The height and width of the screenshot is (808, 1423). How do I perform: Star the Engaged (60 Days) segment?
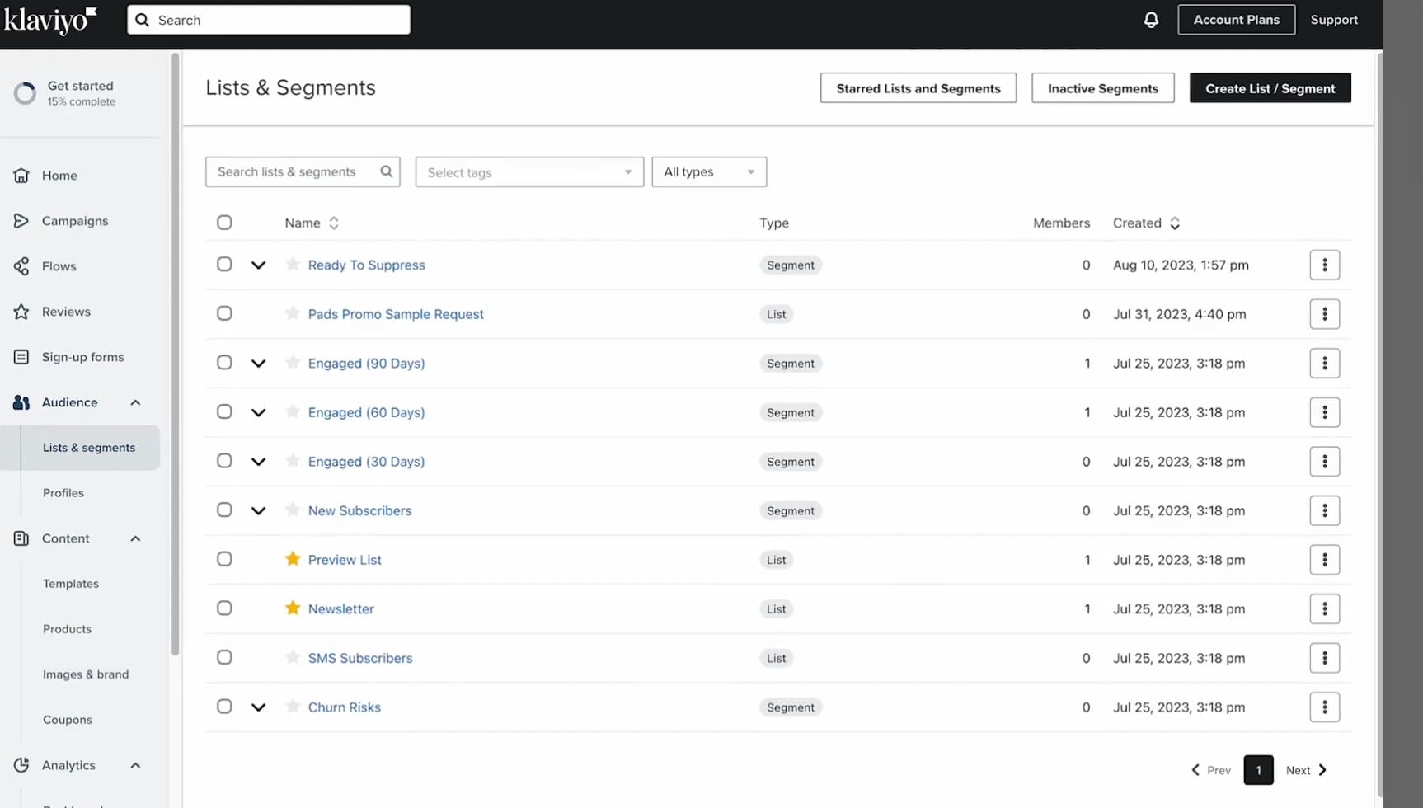coord(293,411)
